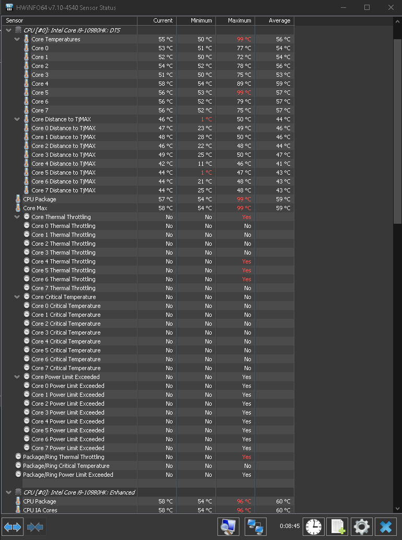Image resolution: width=402 pixels, height=540 pixels.
Task: Collapse the CPU [#0] Enhanced sensor group
Action: point(8,492)
